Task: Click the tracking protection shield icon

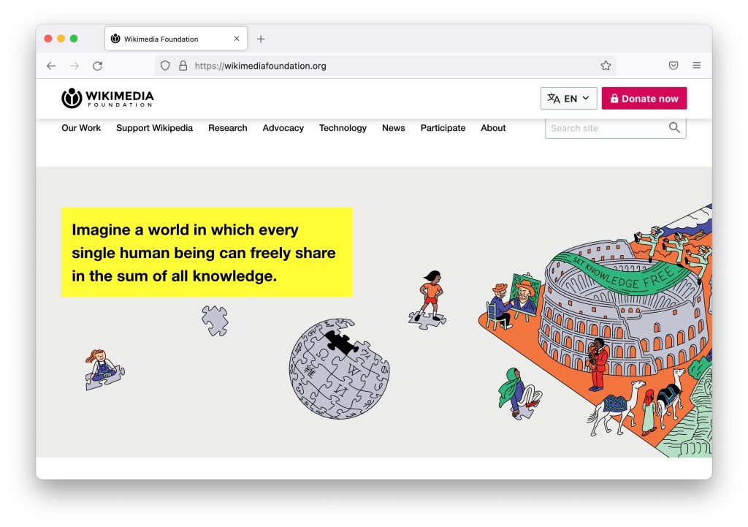Action: [165, 66]
